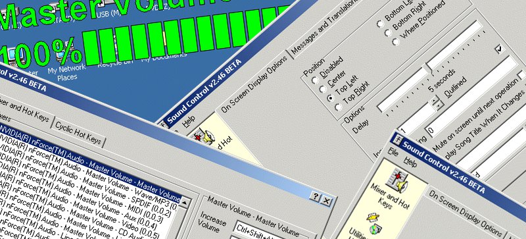This screenshot has height=239, width=526.
Task: Select the Center position radio button
Action: pyautogui.click(x=323, y=89)
